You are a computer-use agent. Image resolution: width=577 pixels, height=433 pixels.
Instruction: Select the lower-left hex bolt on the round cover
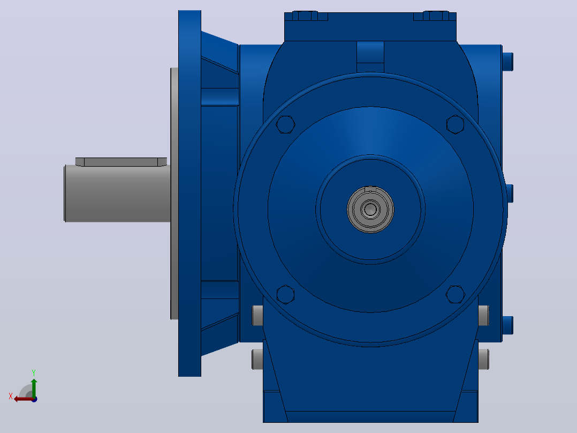coord(286,294)
